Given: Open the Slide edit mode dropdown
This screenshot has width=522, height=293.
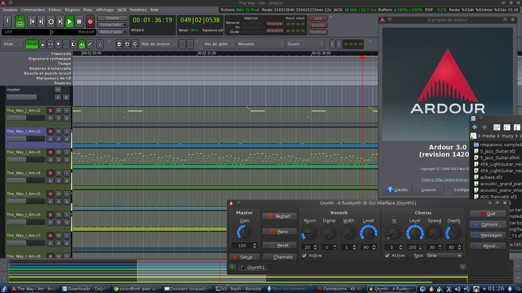Looking at the screenshot, I should coord(12,44).
